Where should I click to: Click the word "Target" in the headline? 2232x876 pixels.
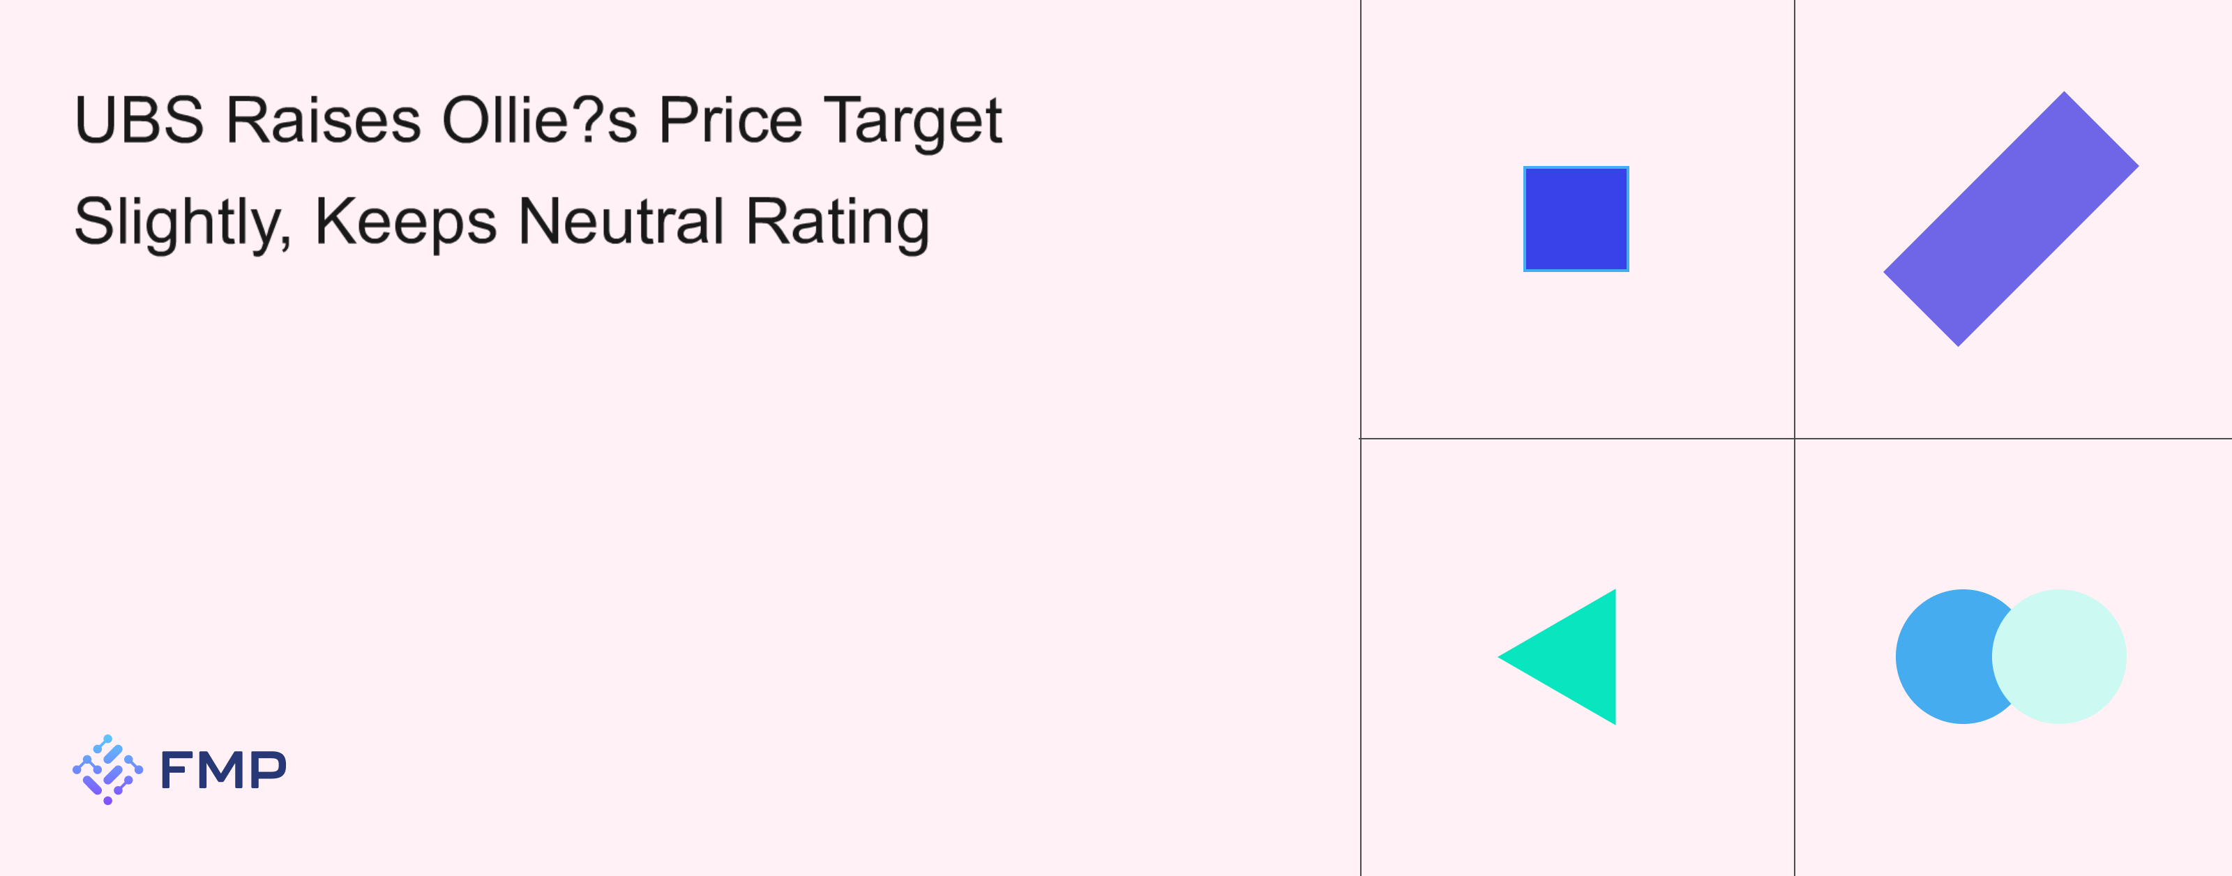point(912,121)
